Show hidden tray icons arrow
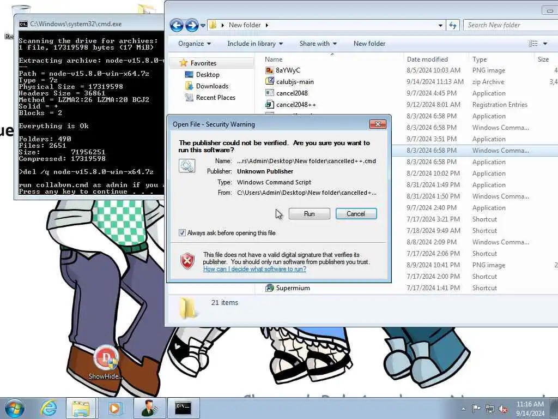Viewport: 558px width, 419px height. tap(463, 409)
